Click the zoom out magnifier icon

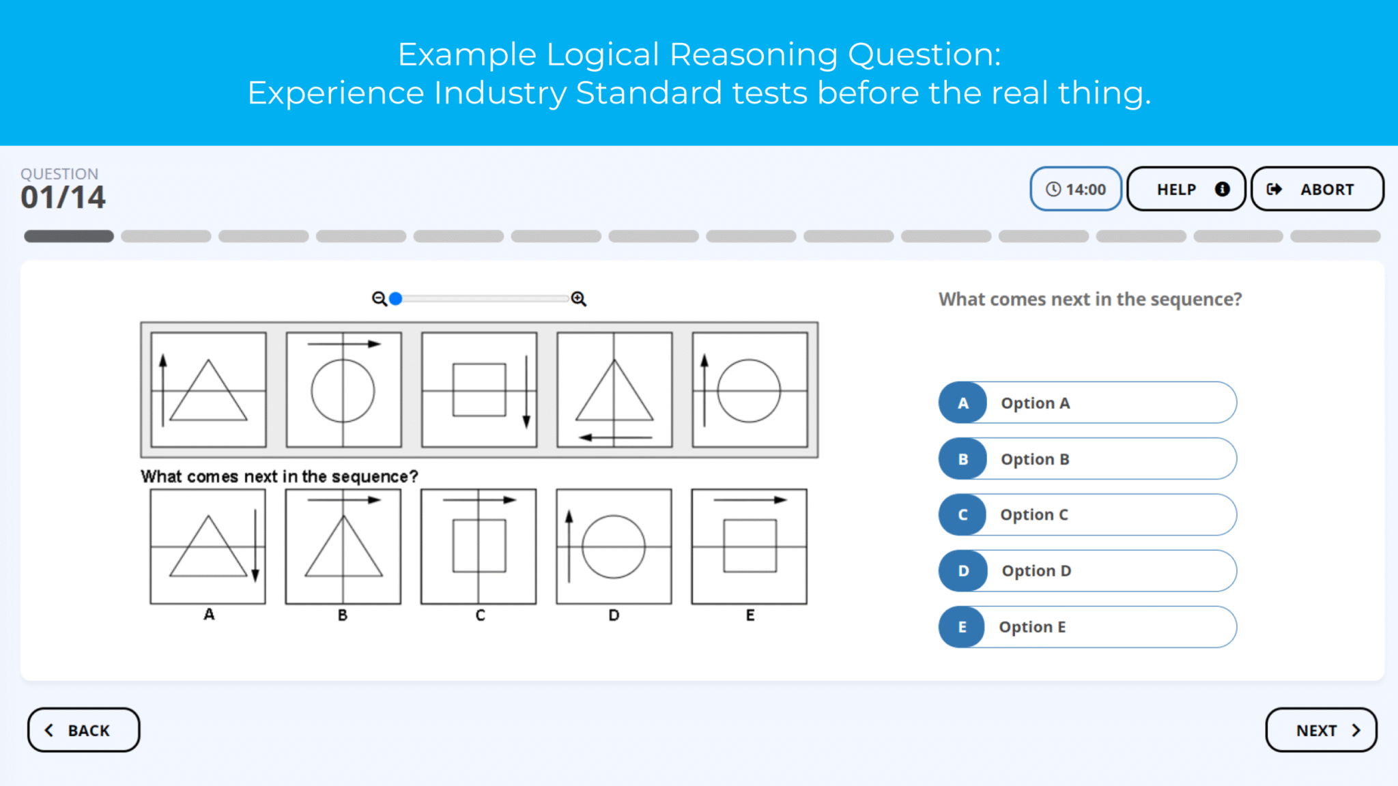click(x=379, y=299)
